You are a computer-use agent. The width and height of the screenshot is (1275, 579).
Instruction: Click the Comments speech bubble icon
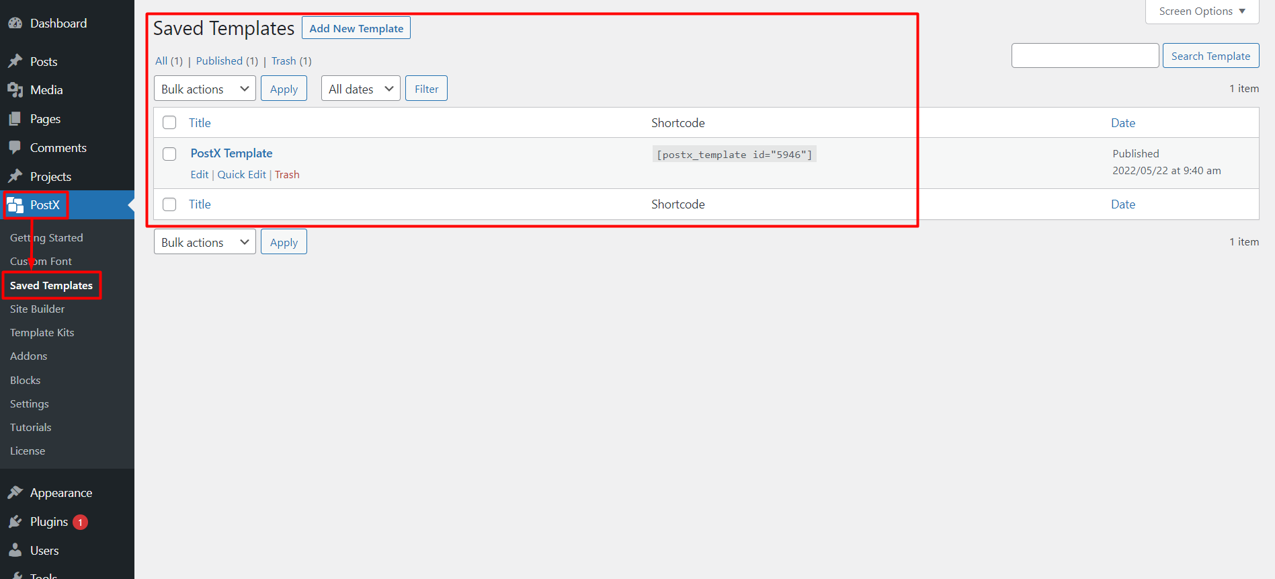(x=15, y=147)
